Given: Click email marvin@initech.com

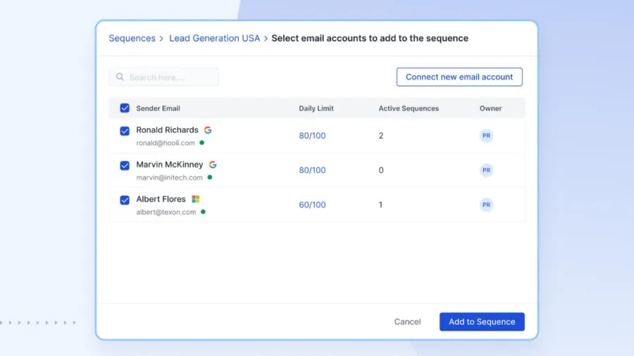Looking at the screenshot, I should click(x=169, y=177).
